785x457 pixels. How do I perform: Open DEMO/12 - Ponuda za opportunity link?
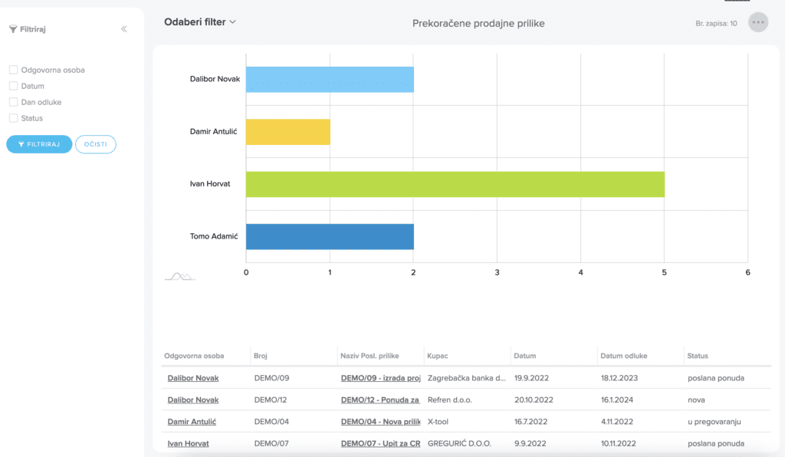[380, 400]
